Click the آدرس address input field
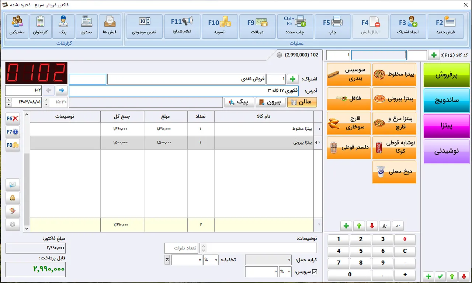 pos(183,91)
